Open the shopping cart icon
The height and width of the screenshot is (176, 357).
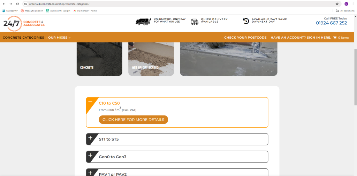point(335,38)
